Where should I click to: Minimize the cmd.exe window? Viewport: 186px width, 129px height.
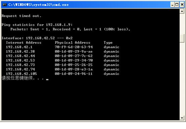pyautogui.click(x=172, y=5)
